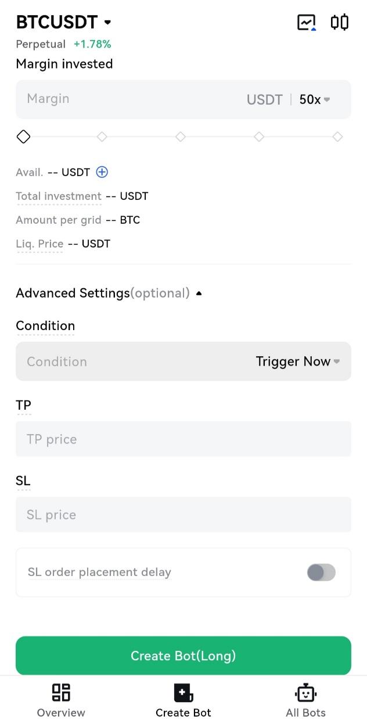This screenshot has width=367, height=719.
Task: Enable SL order placement delay switch
Action: coord(321,573)
